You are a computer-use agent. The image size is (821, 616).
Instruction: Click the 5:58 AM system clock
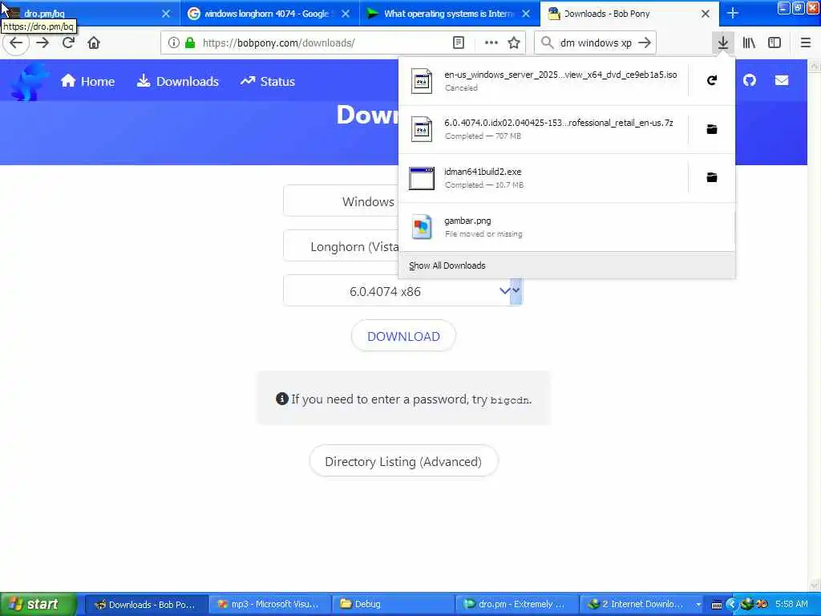coord(791,605)
